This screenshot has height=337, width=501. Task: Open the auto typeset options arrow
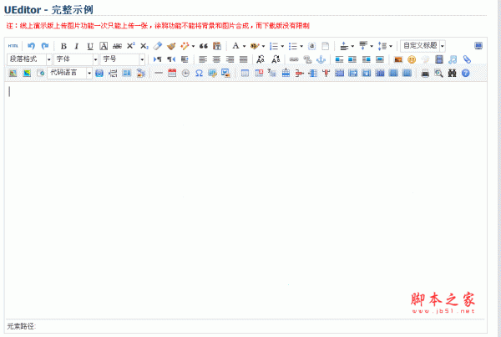(x=193, y=46)
